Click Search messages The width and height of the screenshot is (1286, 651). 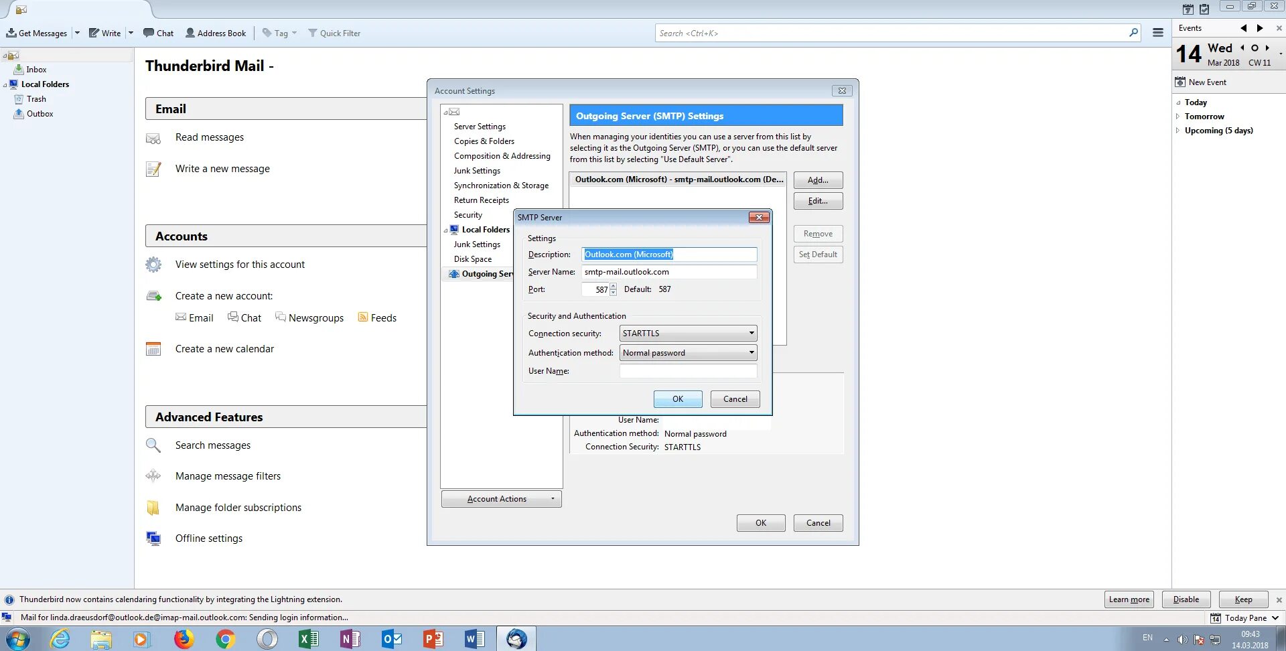coord(212,445)
